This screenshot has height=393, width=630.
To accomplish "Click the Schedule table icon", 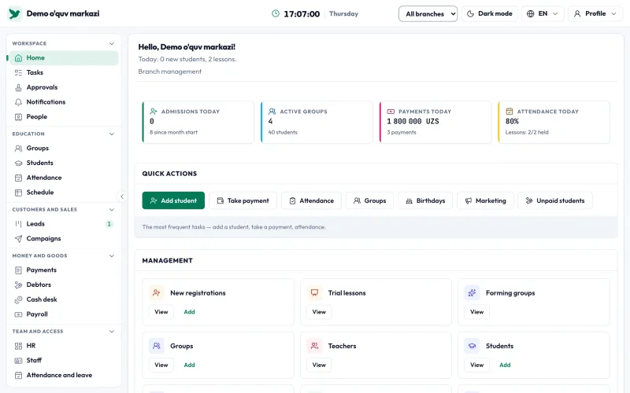I will point(18,193).
